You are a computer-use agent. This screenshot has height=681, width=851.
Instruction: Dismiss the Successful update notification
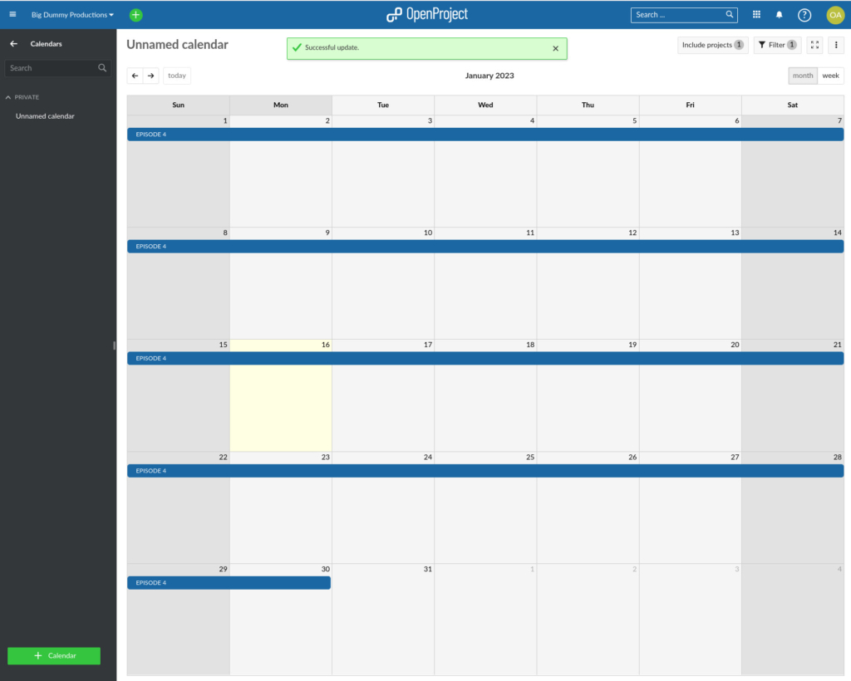pyautogui.click(x=555, y=48)
